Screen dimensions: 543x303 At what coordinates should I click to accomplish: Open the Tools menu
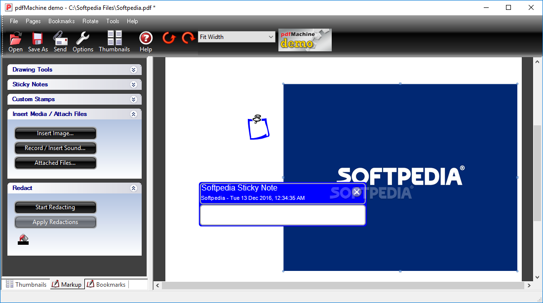point(113,21)
